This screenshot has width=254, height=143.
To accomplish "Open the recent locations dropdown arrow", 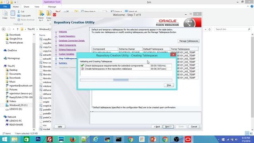I will tap(13, 29).
